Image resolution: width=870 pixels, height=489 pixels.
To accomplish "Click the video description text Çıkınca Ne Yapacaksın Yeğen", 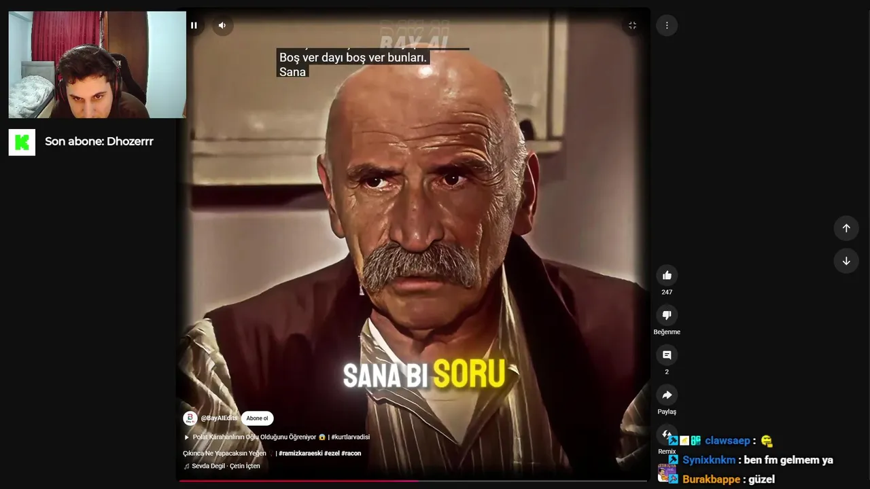I will coord(224,453).
